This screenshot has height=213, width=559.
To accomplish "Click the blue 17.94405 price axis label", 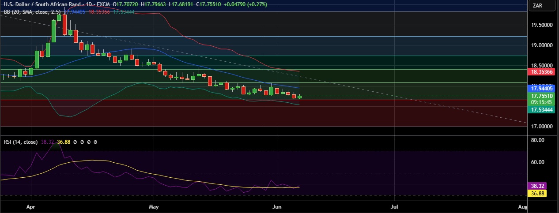I will click(541, 88).
